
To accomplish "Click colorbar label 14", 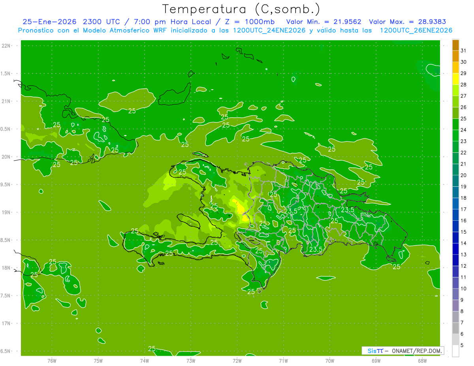I will pyautogui.click(x=463, y=243).
